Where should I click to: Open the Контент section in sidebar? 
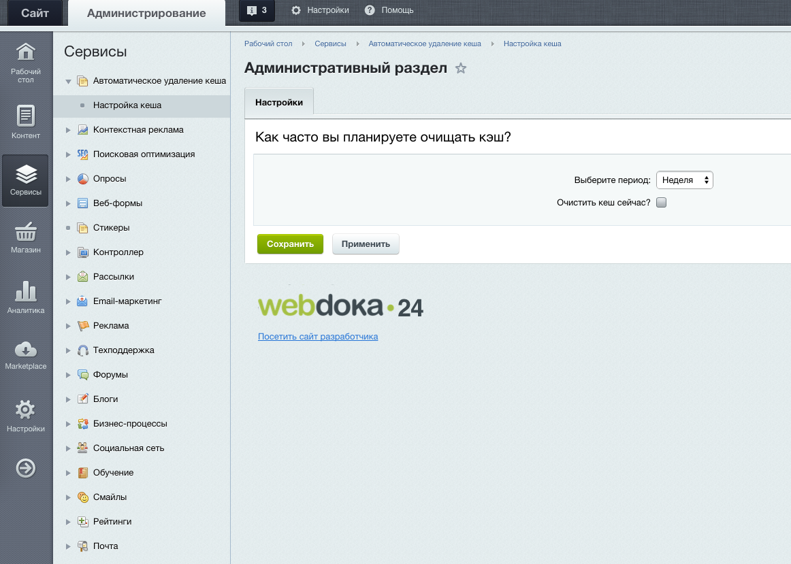[26, 122]
